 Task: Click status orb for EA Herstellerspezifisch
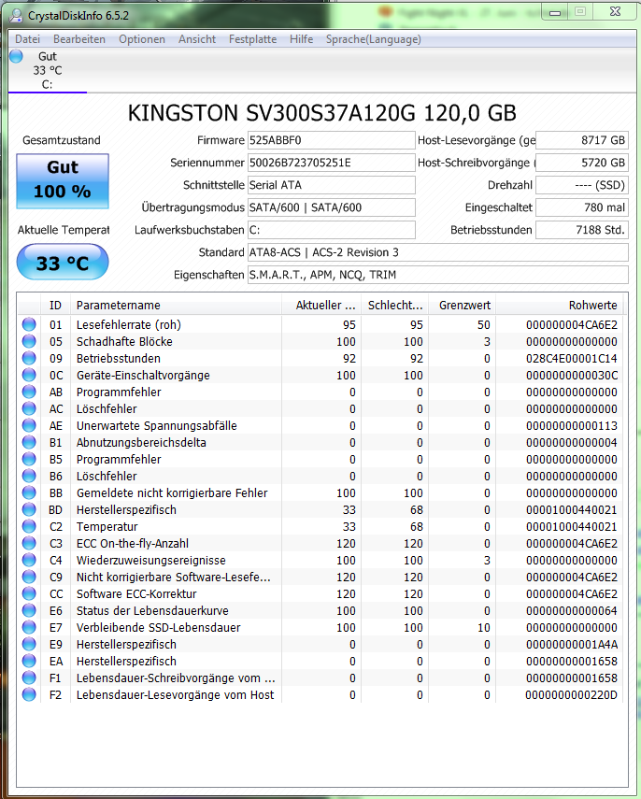[x=29, y=661]
